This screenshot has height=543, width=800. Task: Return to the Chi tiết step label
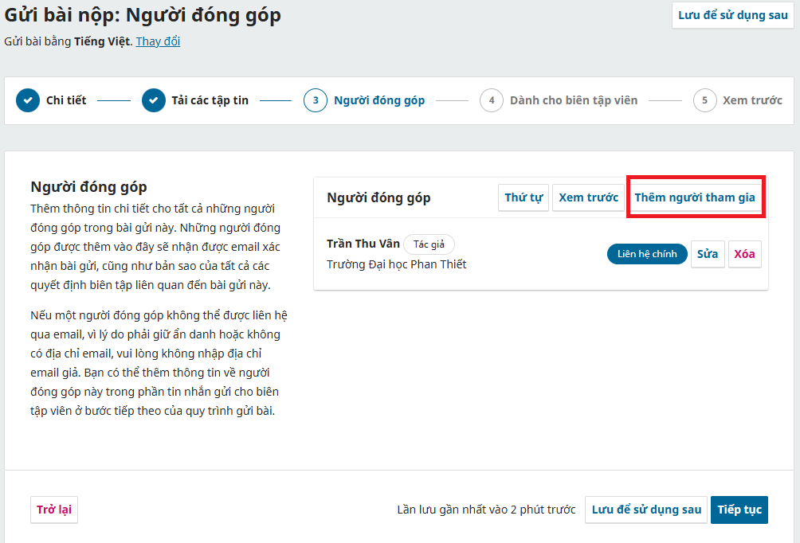tap(66, 100)
